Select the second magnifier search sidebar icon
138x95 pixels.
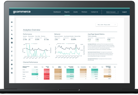coord(12,34)
